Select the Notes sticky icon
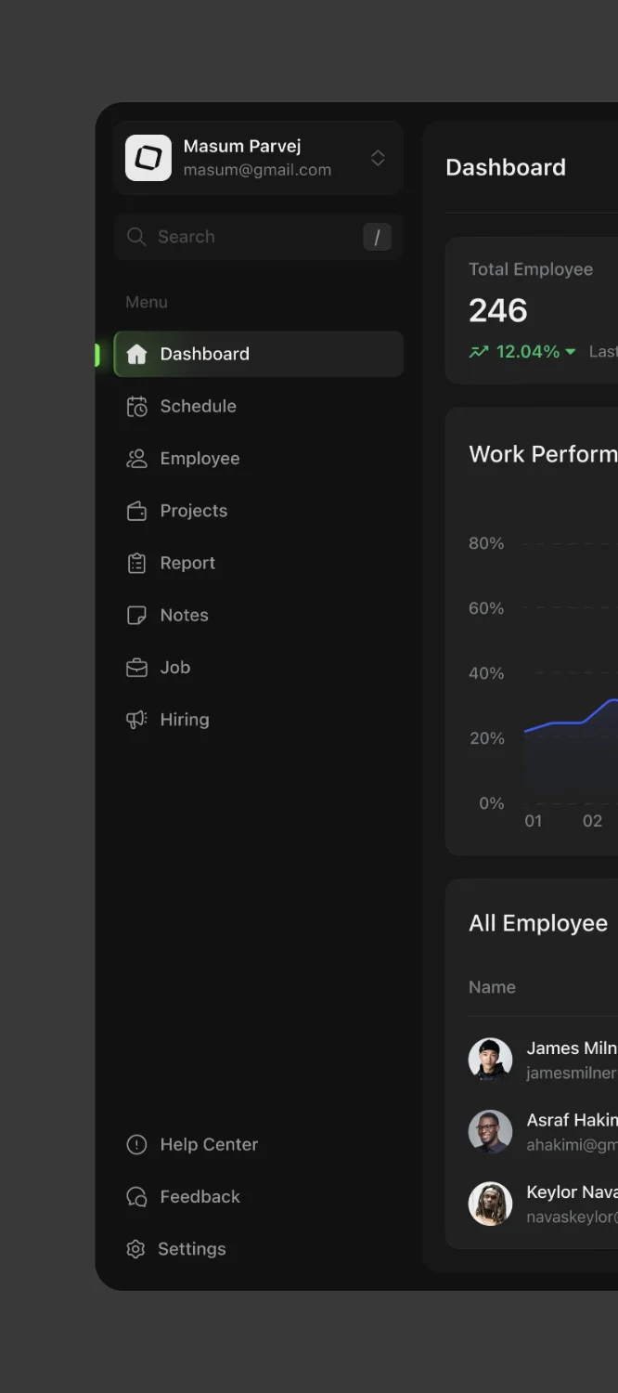618x1393 pixels. pyautogui.click(x=136, y=615)
